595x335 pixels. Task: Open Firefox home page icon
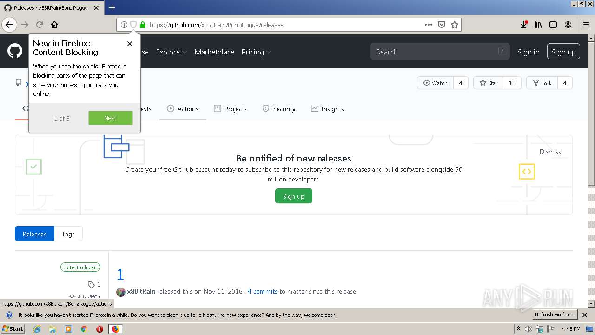[x=54, y=25]
